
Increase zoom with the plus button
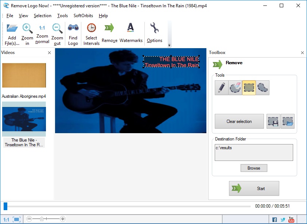(x=63, y=219)
